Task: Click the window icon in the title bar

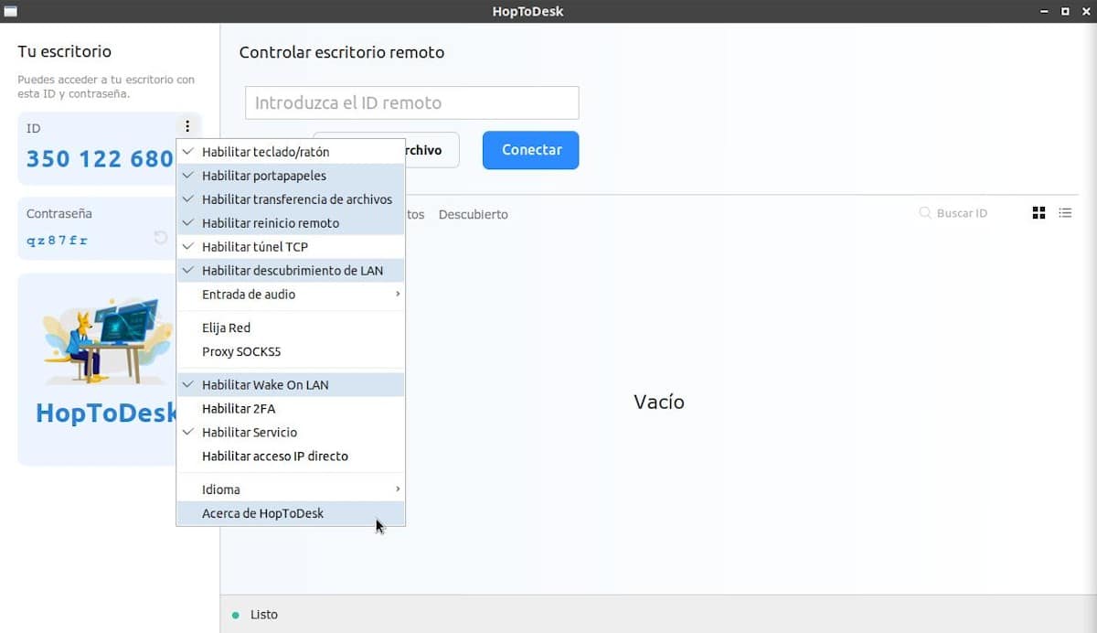Action: point(11,11)
